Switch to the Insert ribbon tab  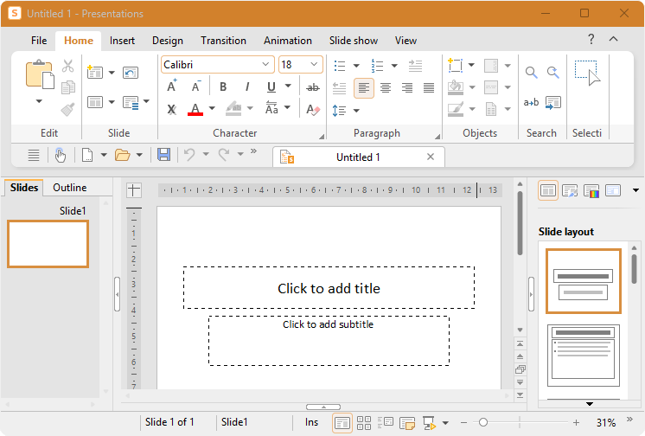(122, 41)
